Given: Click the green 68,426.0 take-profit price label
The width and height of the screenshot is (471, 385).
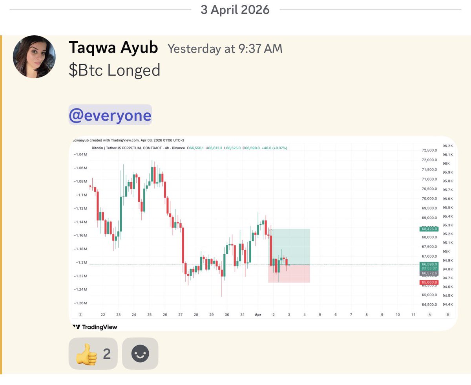Looking at the screenshot, I should tap(429, 229).
